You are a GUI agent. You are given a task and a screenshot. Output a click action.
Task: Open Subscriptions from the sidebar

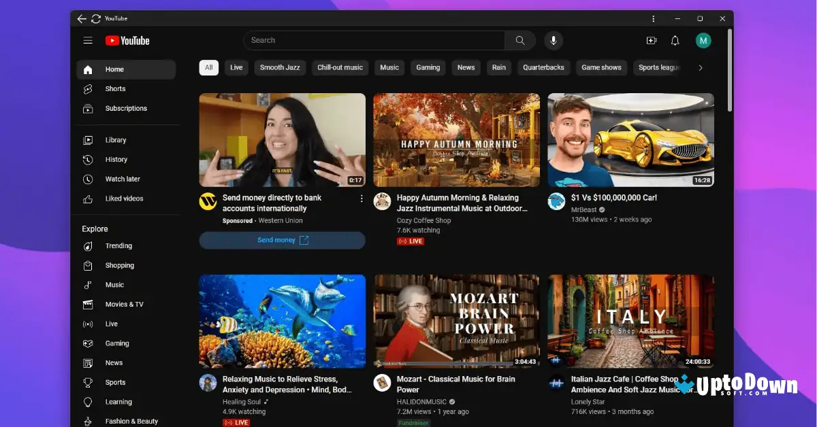125,108
